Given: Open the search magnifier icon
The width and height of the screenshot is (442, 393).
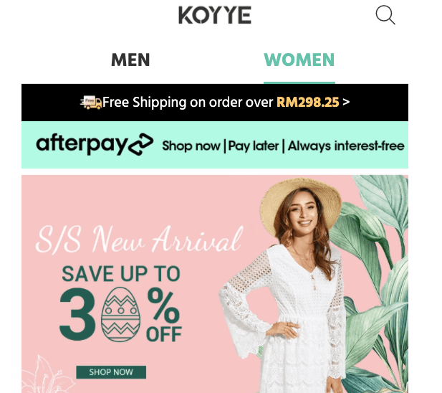Looking at the screenshot, I should (385, 14).
